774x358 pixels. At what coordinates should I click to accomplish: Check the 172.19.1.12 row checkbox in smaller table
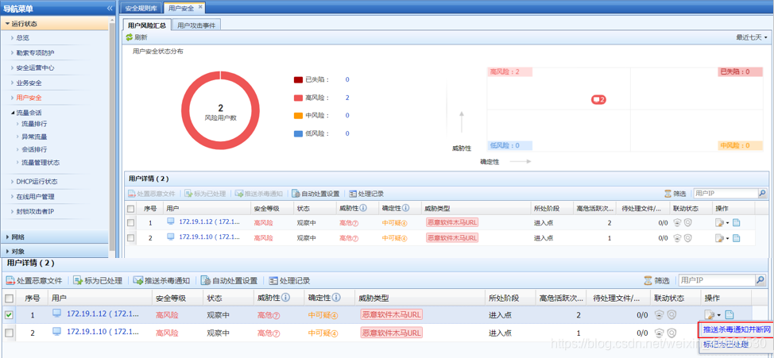130,223
